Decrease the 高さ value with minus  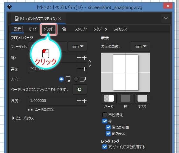(79, 69)
